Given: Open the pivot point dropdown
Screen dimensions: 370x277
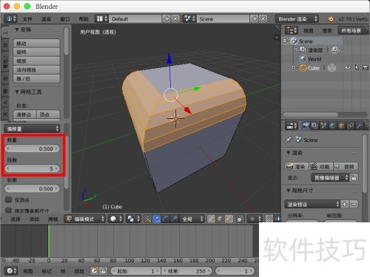Looking at the screenshot, I should (x=133, y=219).
